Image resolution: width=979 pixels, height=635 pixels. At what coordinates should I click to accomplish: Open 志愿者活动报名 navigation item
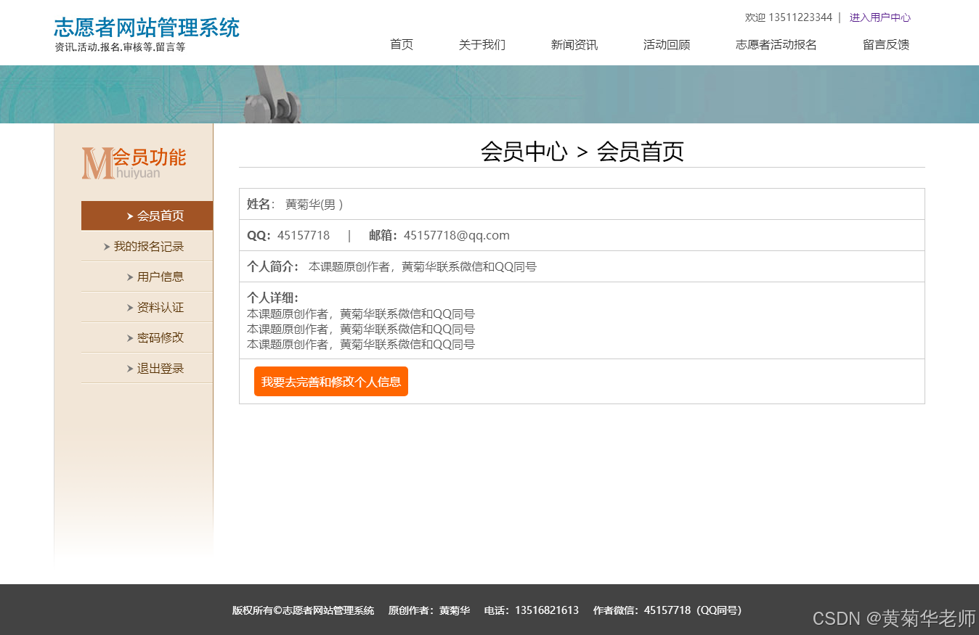(776, 45)
